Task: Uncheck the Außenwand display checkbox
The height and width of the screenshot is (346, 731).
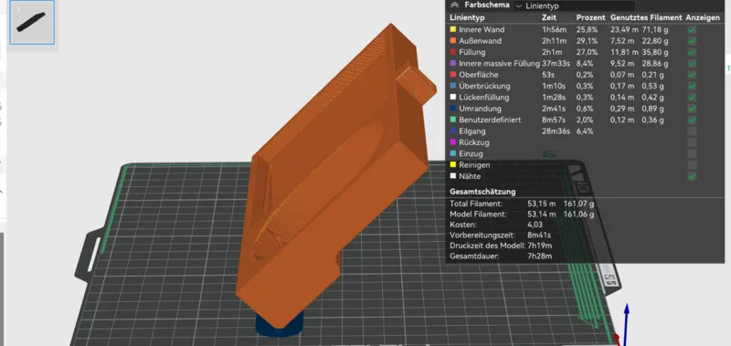Action: click(x=693, y=40)
